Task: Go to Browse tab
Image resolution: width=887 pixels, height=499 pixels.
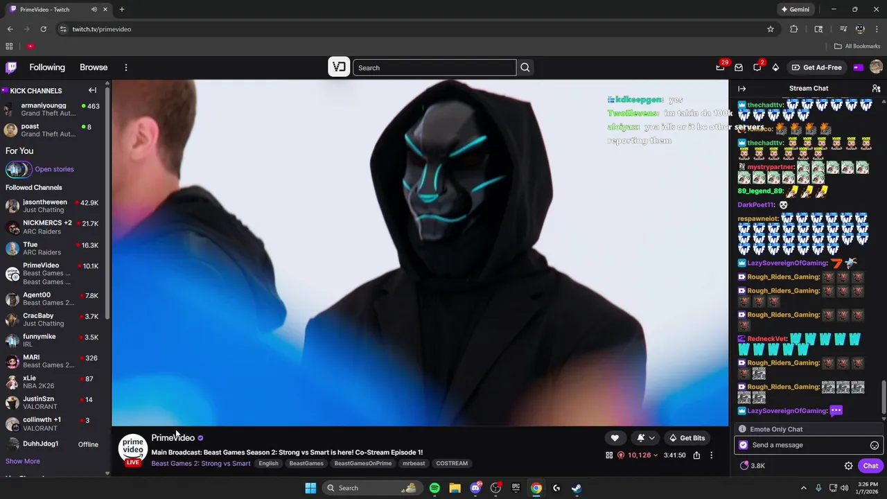Action: click(x=94, y=67)
